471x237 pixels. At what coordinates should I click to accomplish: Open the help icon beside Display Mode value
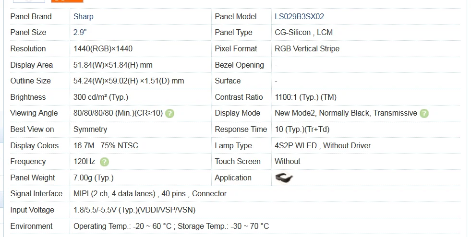tap(424, 113)
